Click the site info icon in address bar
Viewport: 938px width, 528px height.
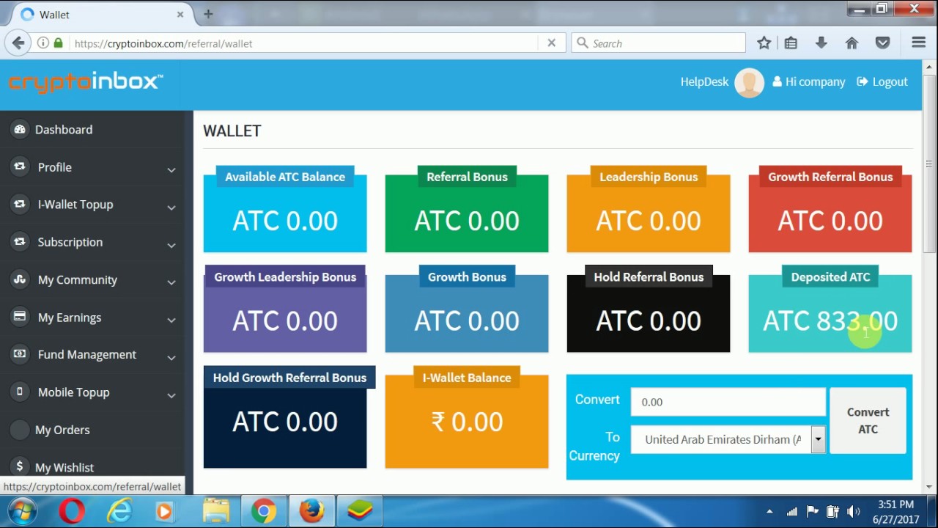point(43,43)
